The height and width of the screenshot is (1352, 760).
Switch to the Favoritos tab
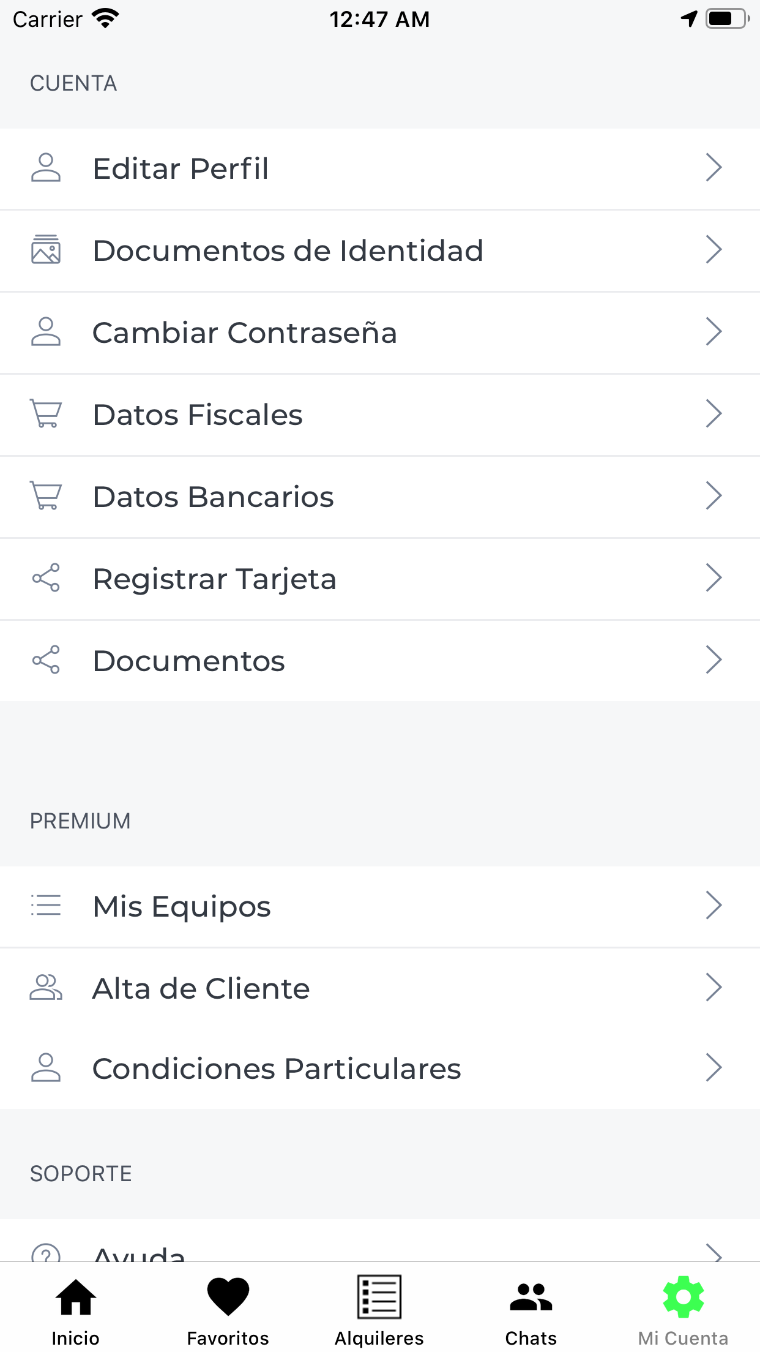[x=228, y=1310]
